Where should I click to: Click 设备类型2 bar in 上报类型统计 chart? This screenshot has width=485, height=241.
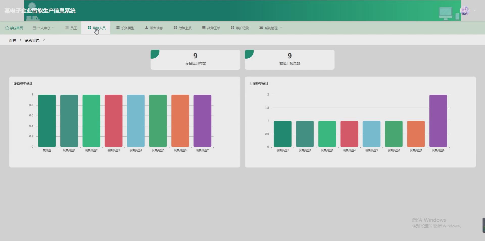(305, 134)
